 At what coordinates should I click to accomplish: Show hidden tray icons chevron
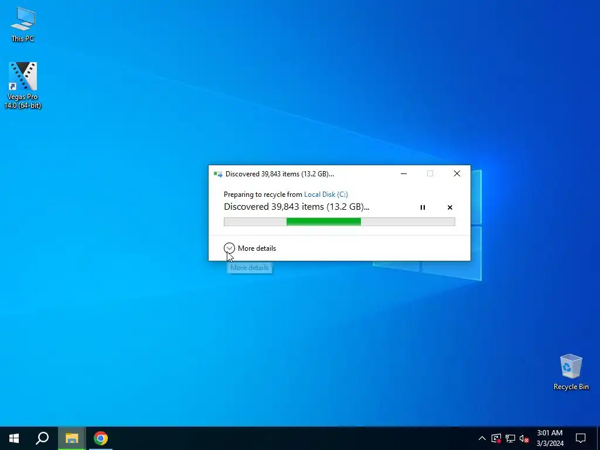[x=482, y=438]
